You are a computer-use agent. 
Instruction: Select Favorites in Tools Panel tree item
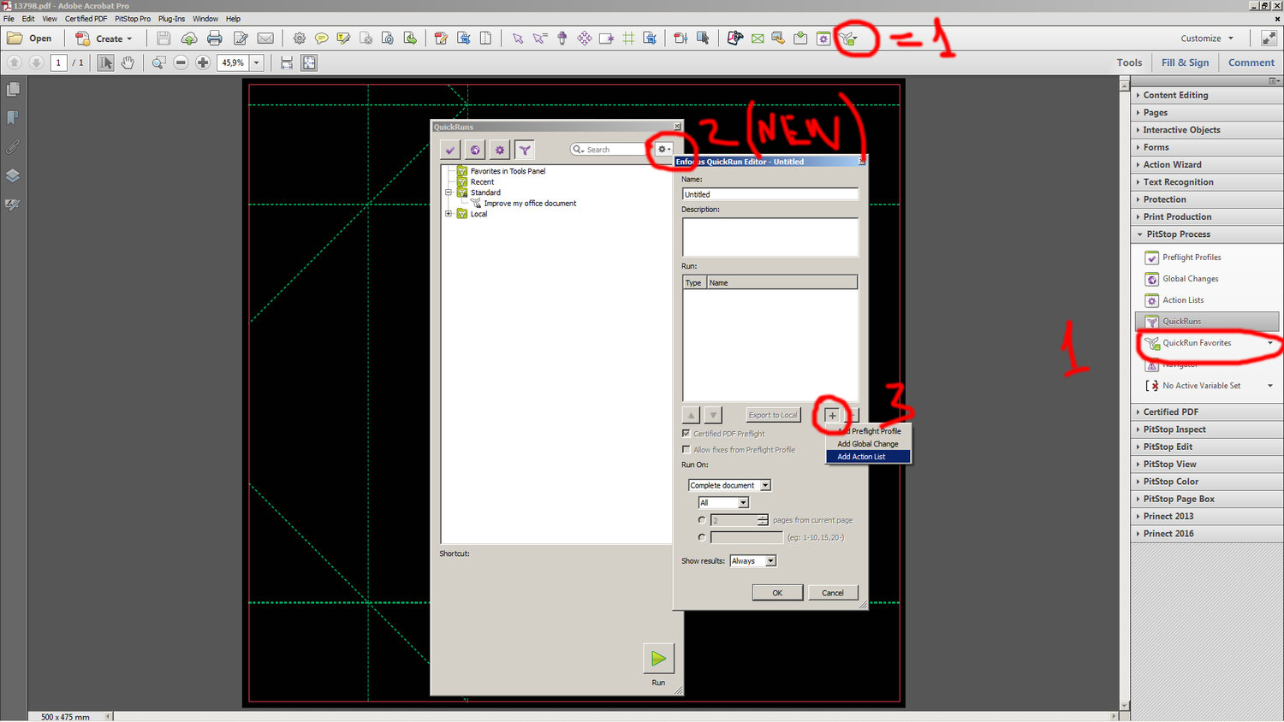[508, 171]
